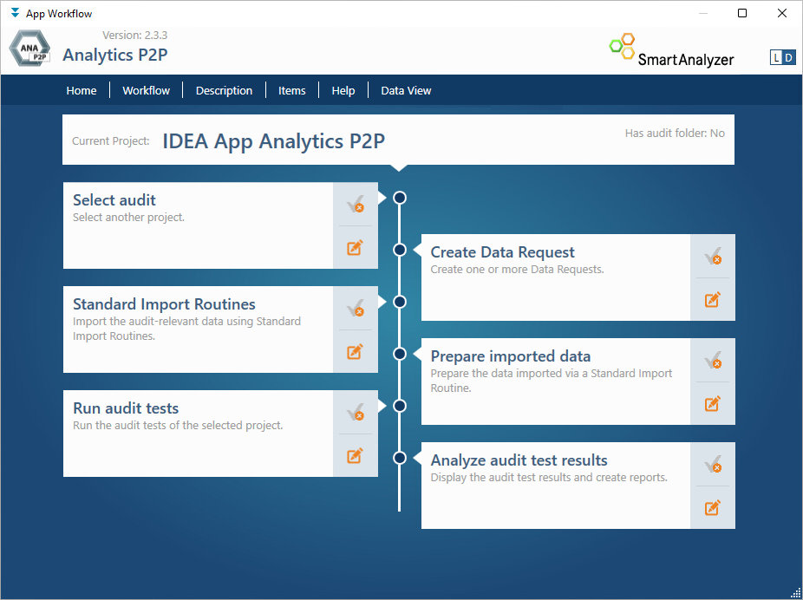The width and height of the screenshot is (803, 600).
Task: Open the edit icon on Create Data Request card
Action: tap(713, 299)
